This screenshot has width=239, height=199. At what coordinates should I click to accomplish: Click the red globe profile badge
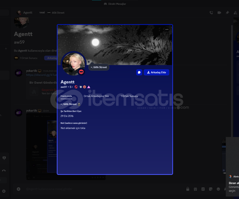point(76,87)
